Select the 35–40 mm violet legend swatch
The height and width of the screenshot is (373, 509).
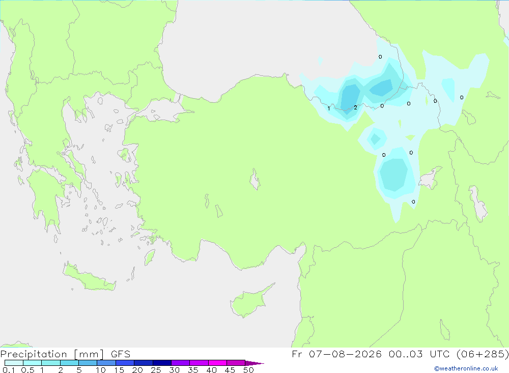199,363
